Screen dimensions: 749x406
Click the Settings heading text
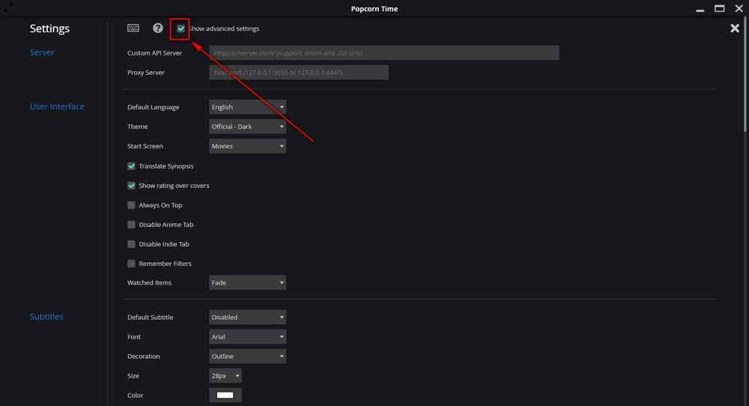point(49,28)
